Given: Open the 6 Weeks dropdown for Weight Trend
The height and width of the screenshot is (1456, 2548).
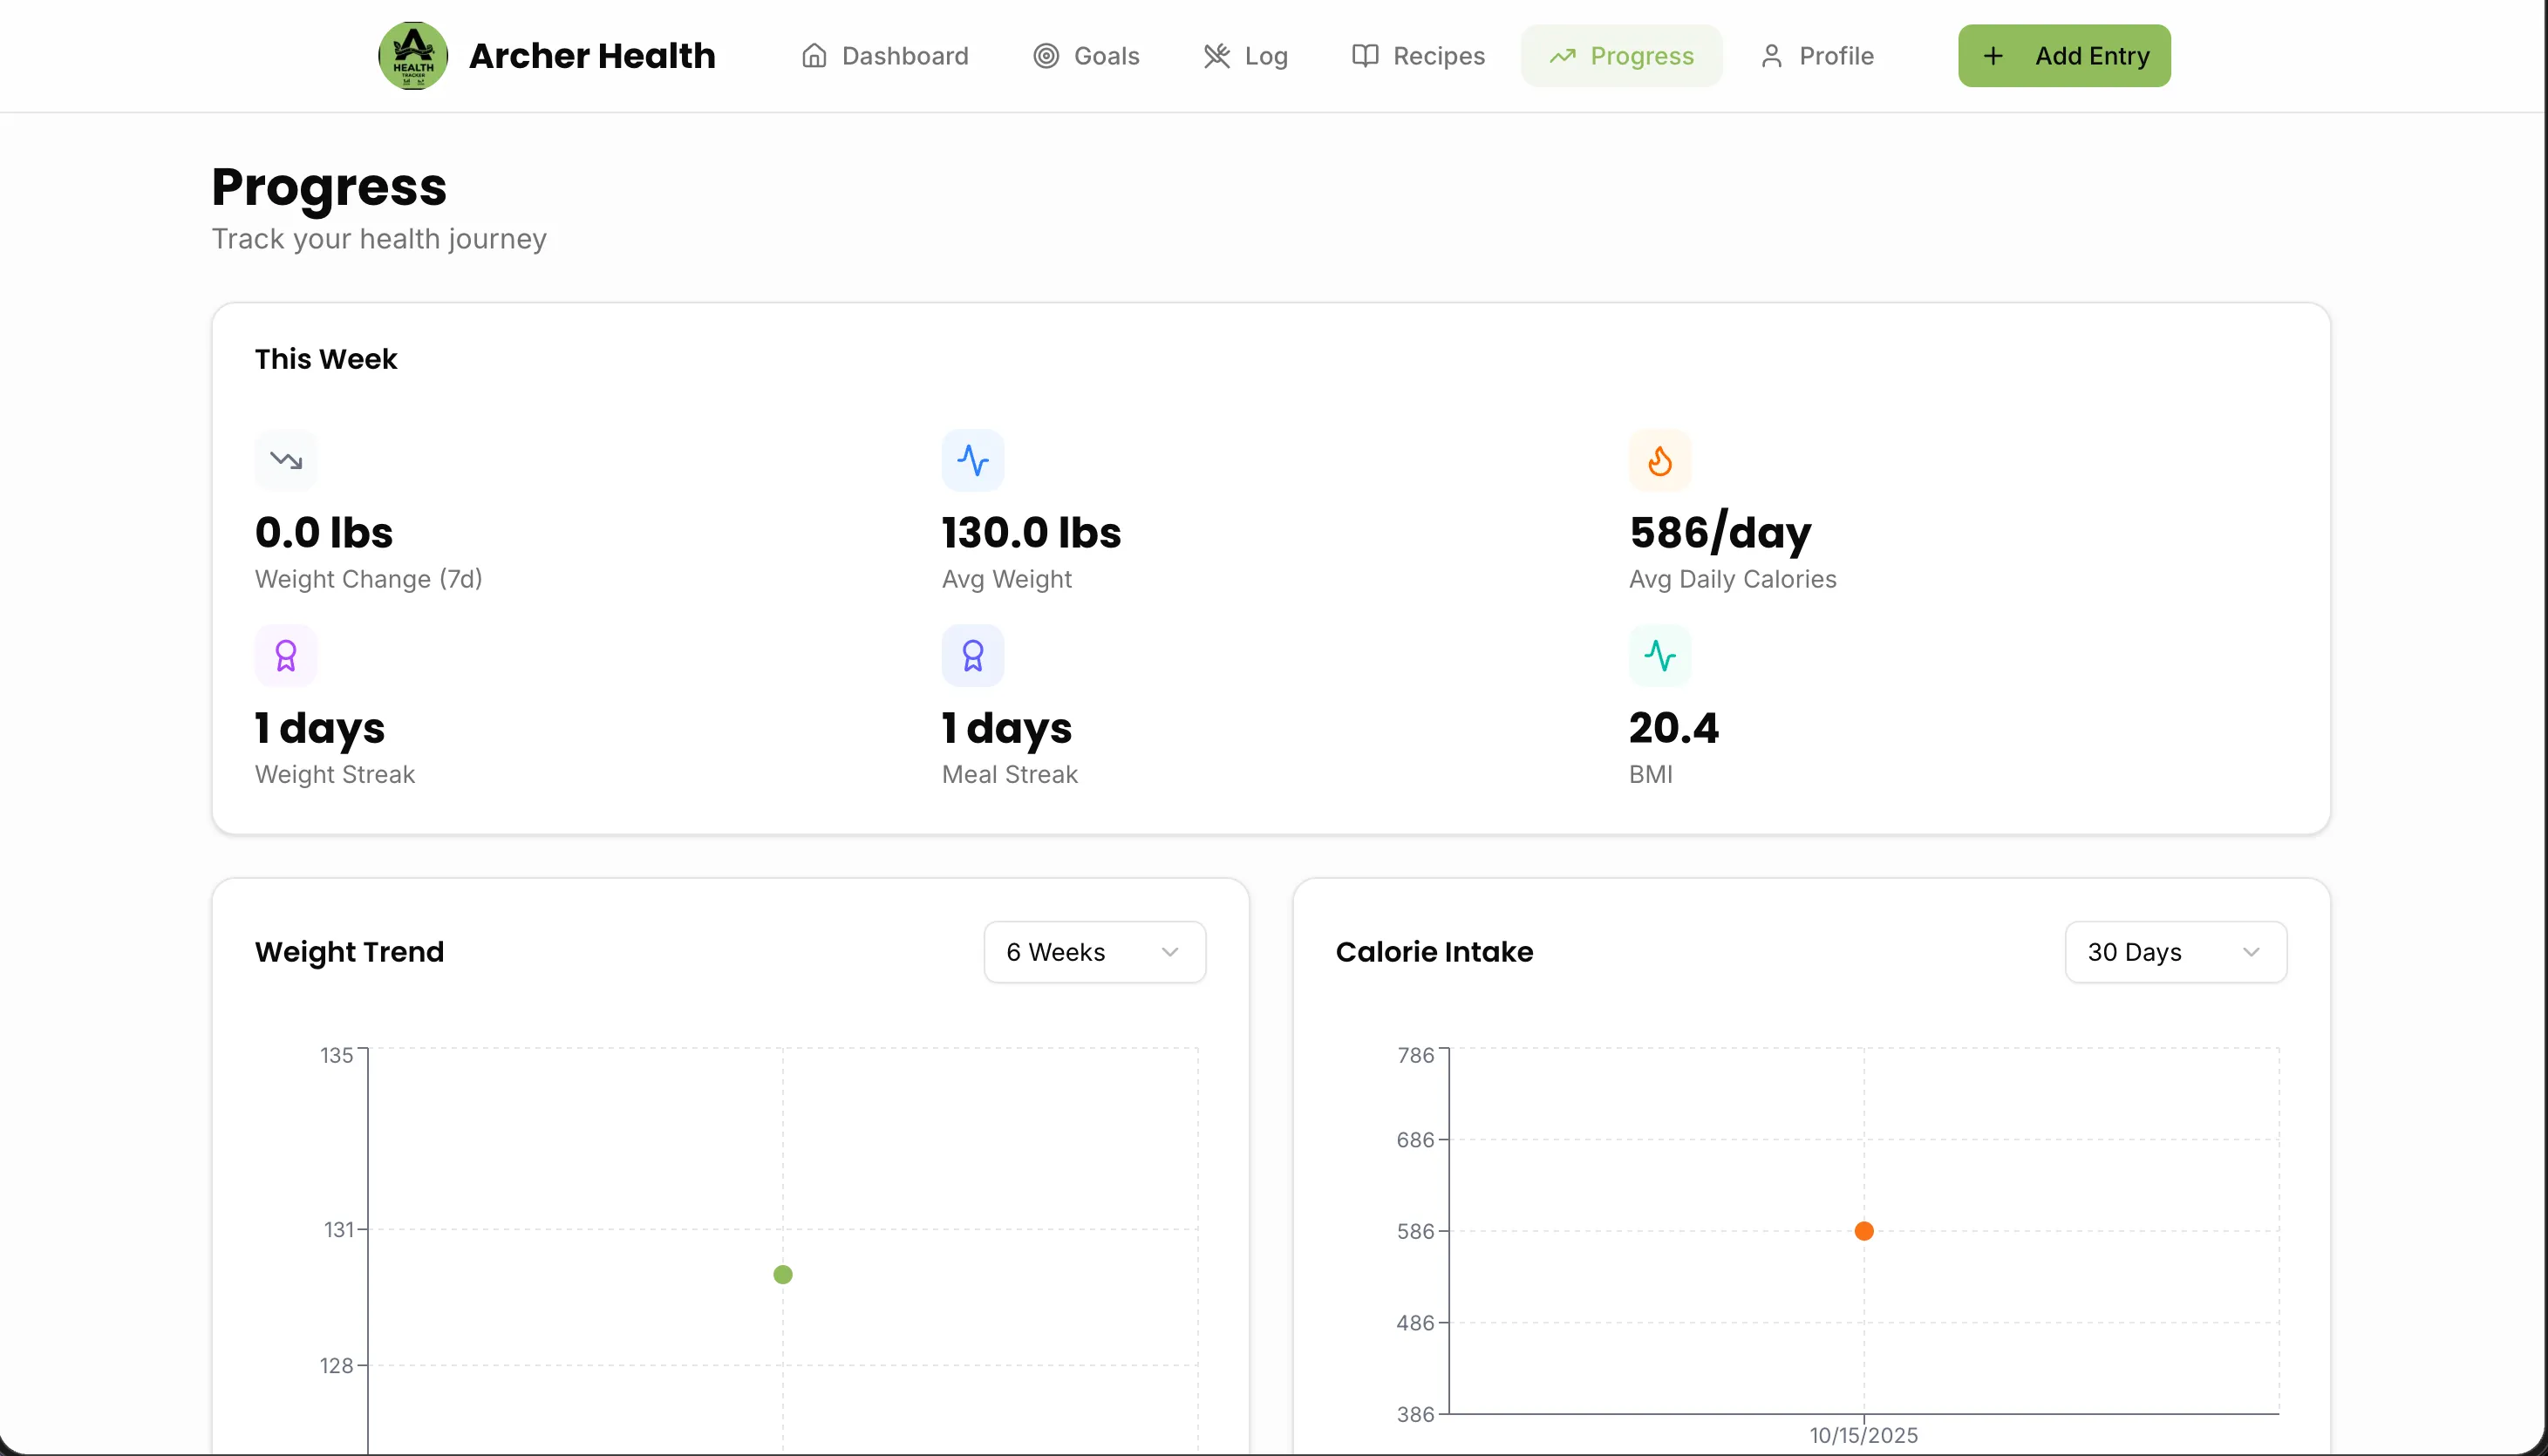Looking at the screenshot, I should [x=1094, y=951].
